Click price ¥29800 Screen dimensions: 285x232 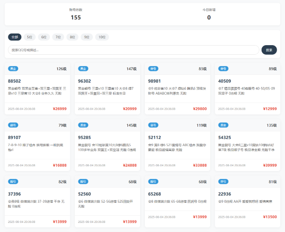click(x=200, y=109)
